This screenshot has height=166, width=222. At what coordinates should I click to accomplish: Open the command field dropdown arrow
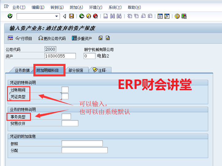57,16
